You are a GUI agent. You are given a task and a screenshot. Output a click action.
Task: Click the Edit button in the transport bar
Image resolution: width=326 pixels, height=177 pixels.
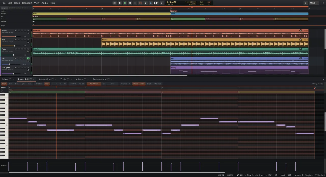156,3
